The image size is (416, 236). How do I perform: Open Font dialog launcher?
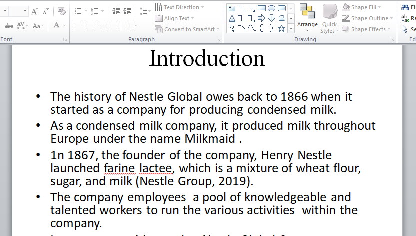coord(65,40)
